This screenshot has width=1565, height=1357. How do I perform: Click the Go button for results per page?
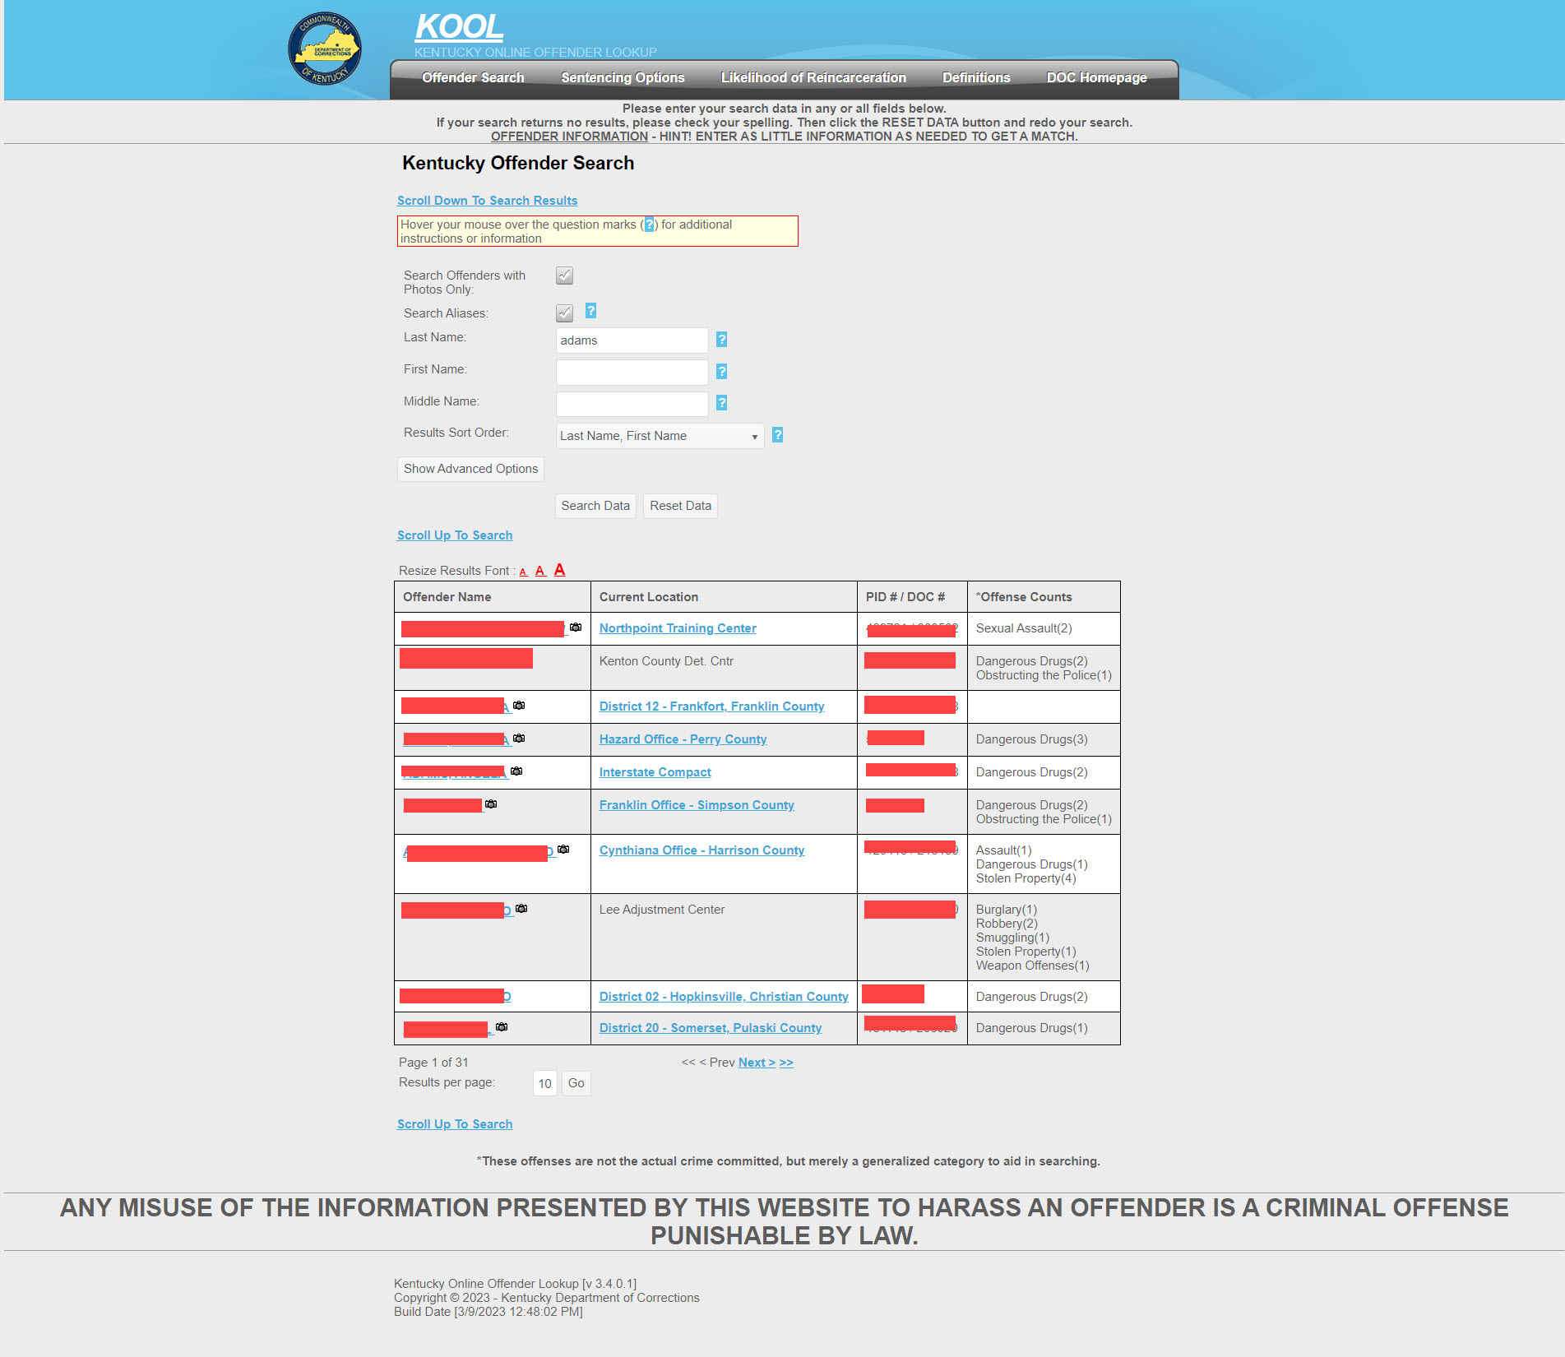coord(576,1083)
